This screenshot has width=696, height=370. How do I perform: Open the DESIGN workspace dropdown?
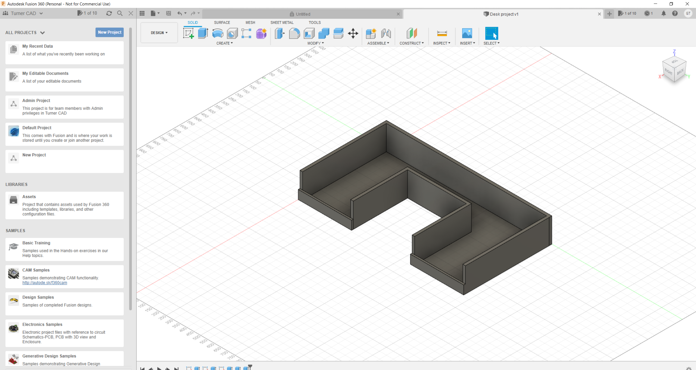tap(159, 33)
